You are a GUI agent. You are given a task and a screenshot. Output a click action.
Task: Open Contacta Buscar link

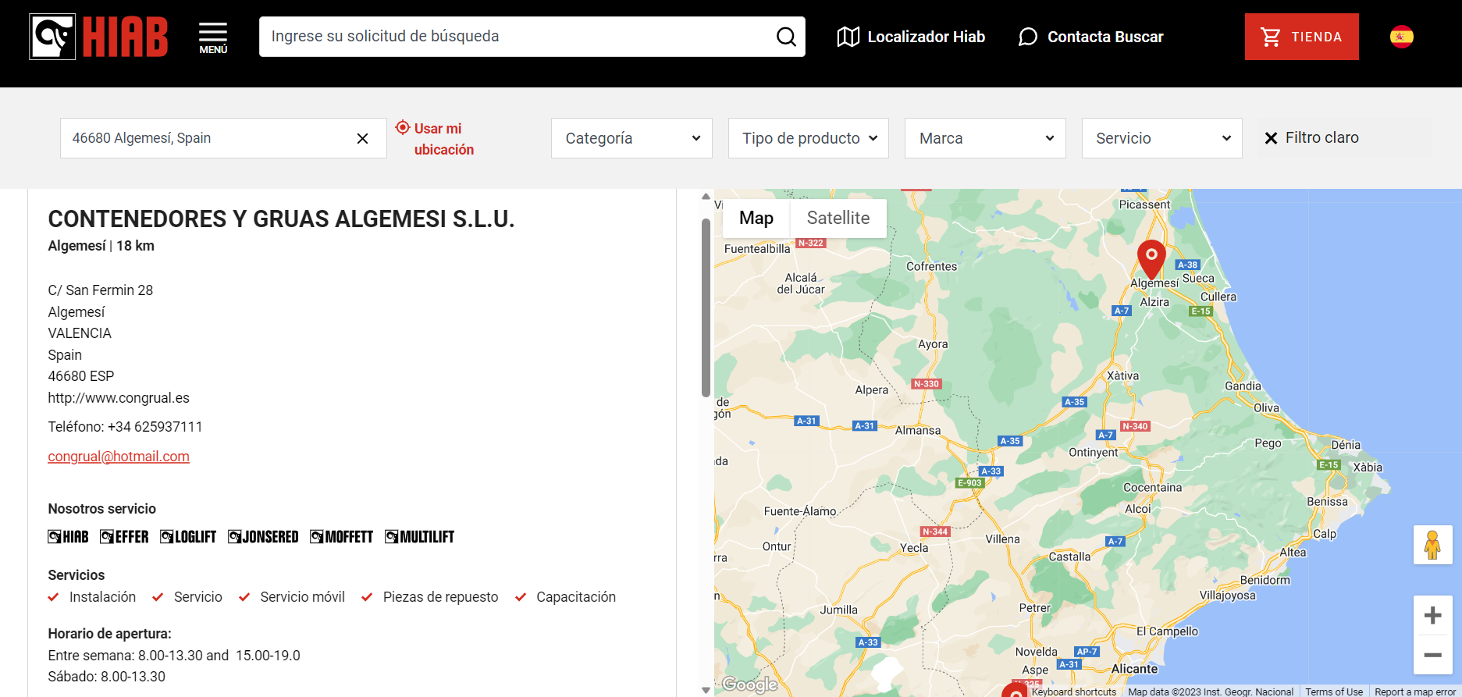tap(1105, 37)
